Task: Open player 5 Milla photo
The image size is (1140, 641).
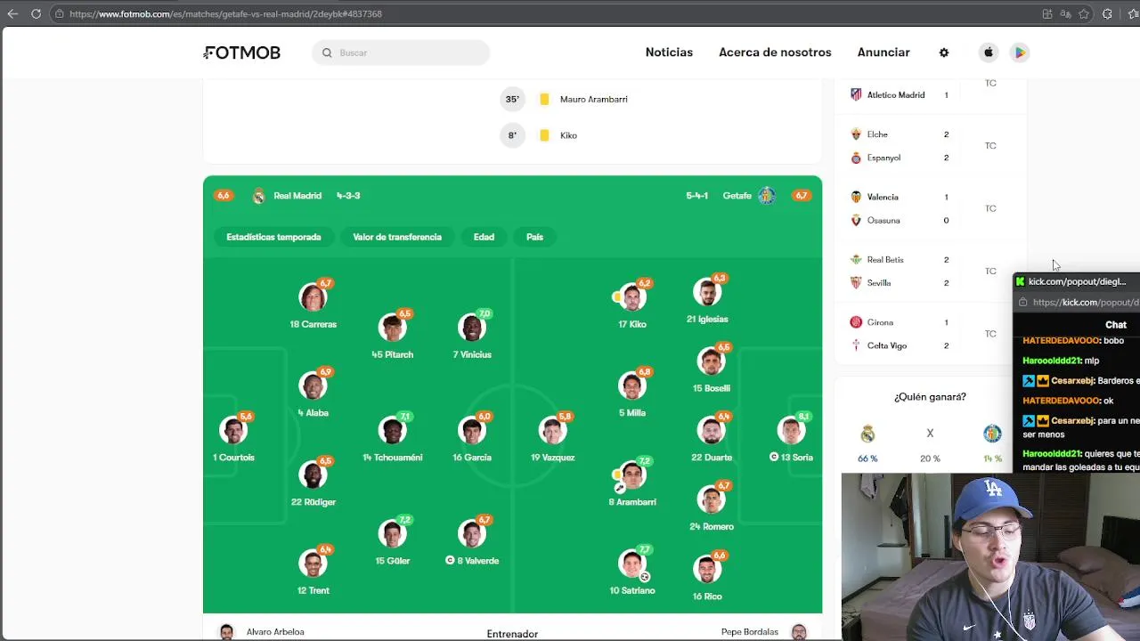Action: (632, 386)
